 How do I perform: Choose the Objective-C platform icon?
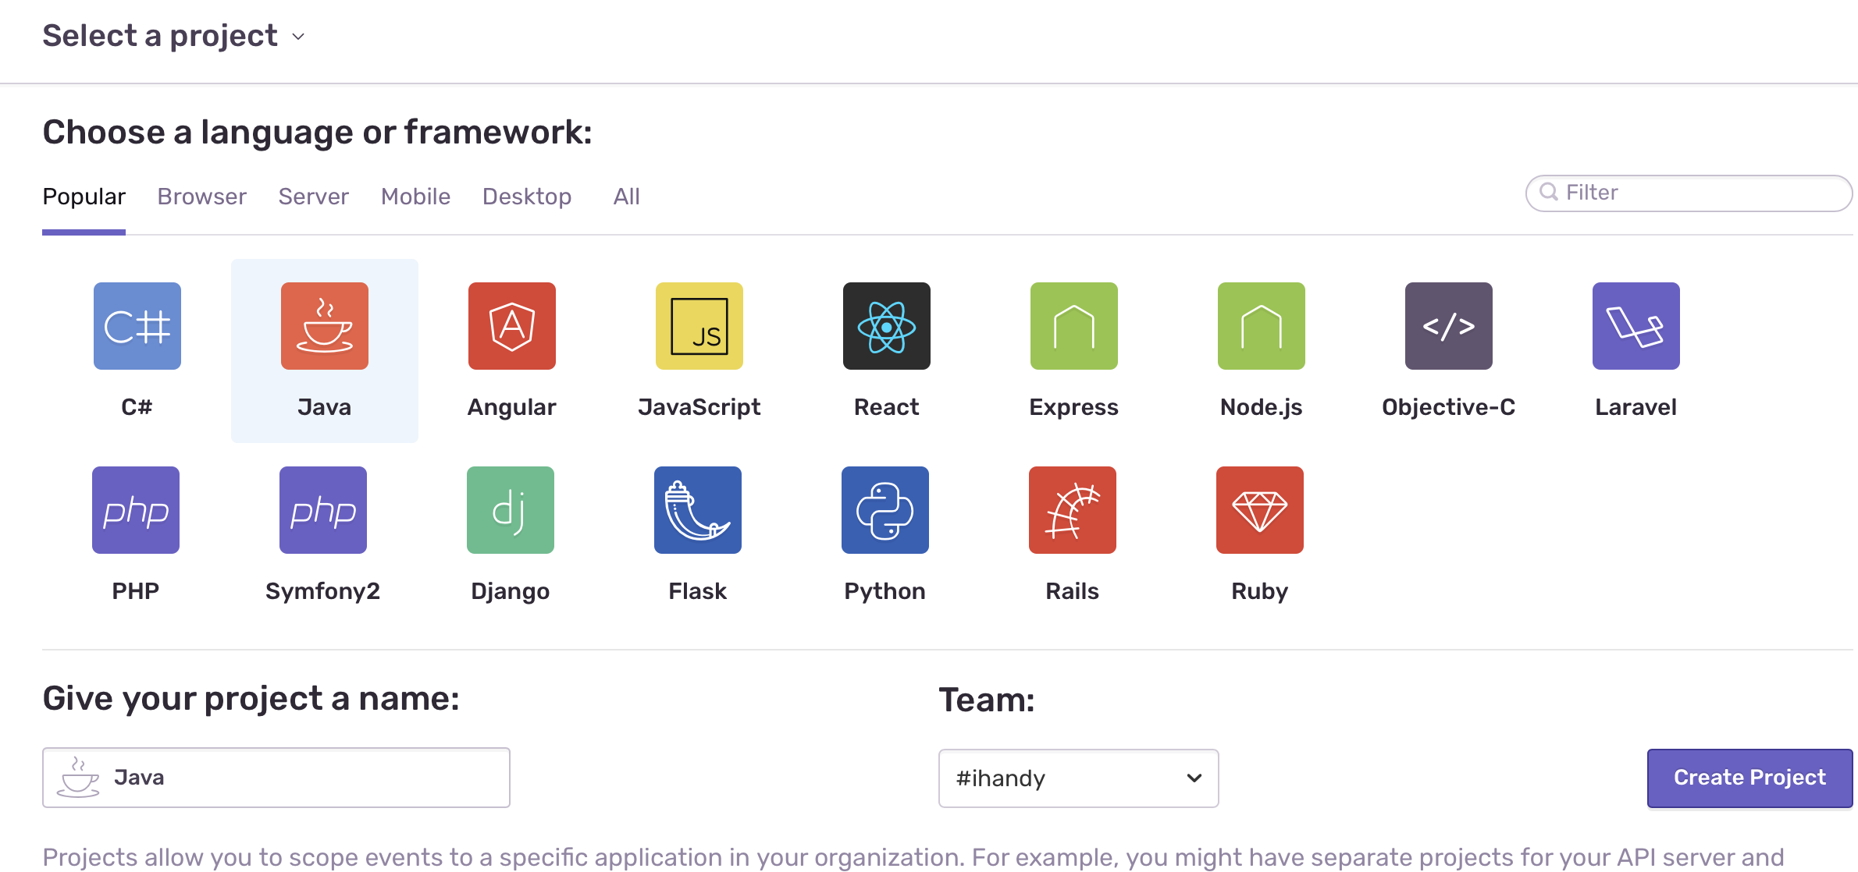1449,326
